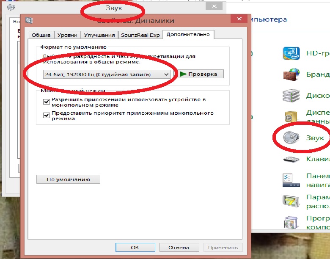The image size is (330, 259).
Task: Toggle priority for exclusive mode applications checkbox
Action: 46,115
